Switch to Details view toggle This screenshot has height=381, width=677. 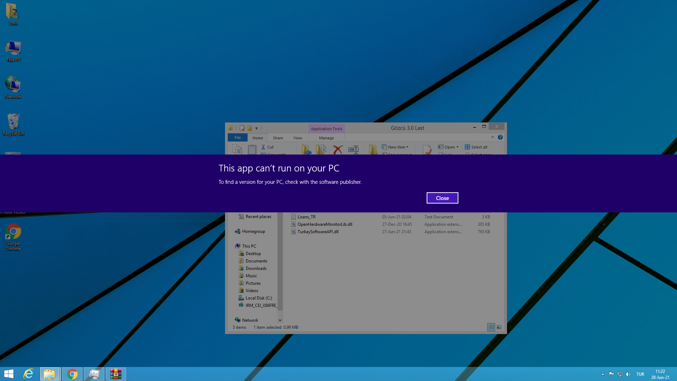[x=491, y=327]
